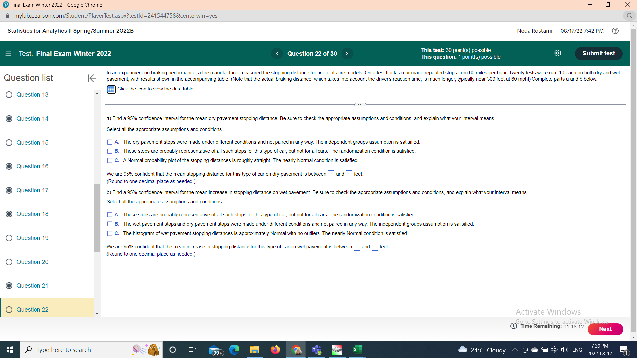Click the first confidence interval answer box
Viewport: 637px width, 358px height.
click(331, 174)
